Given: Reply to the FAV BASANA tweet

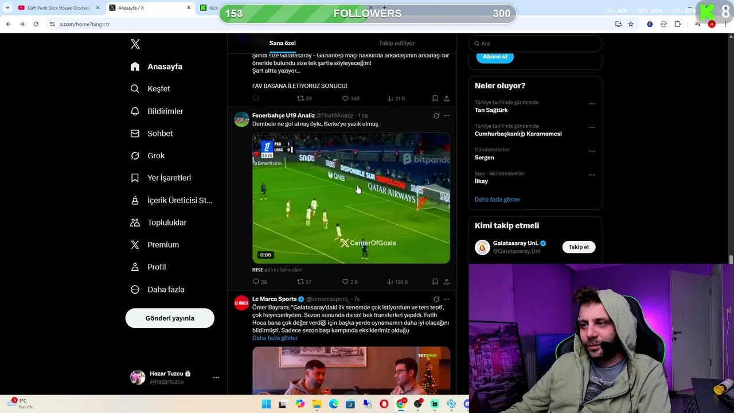Looking at the screenshot, I should point(256,99).
